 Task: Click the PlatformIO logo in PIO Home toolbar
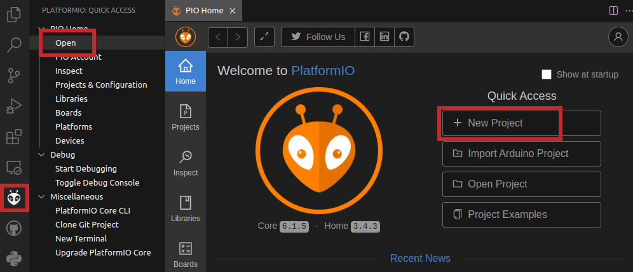[x=186, y=37]
